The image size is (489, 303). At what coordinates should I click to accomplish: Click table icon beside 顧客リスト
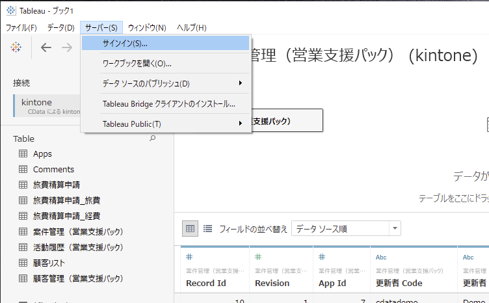(x=23, y=263)
